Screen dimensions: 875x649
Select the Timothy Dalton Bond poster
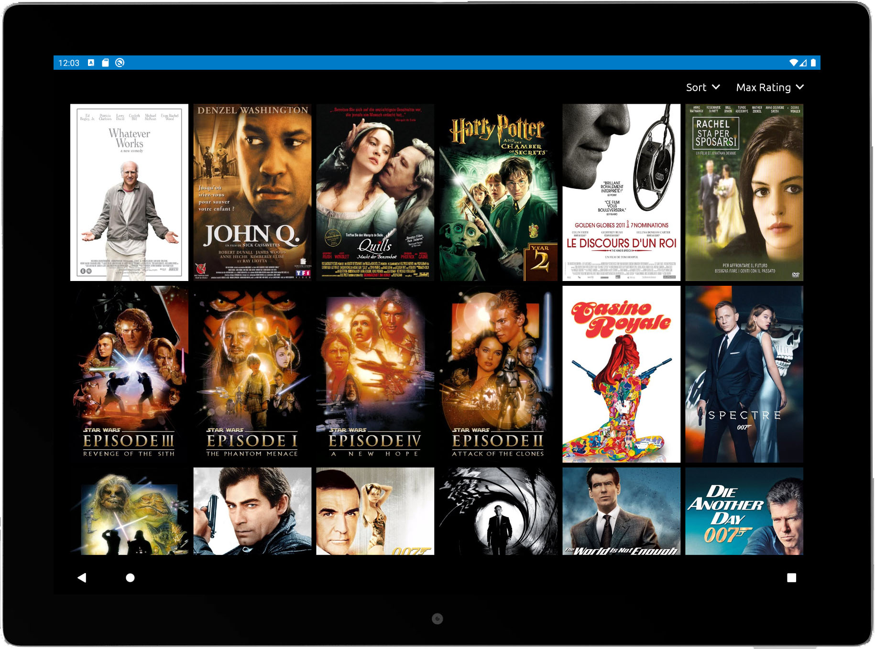click(252, 511)
